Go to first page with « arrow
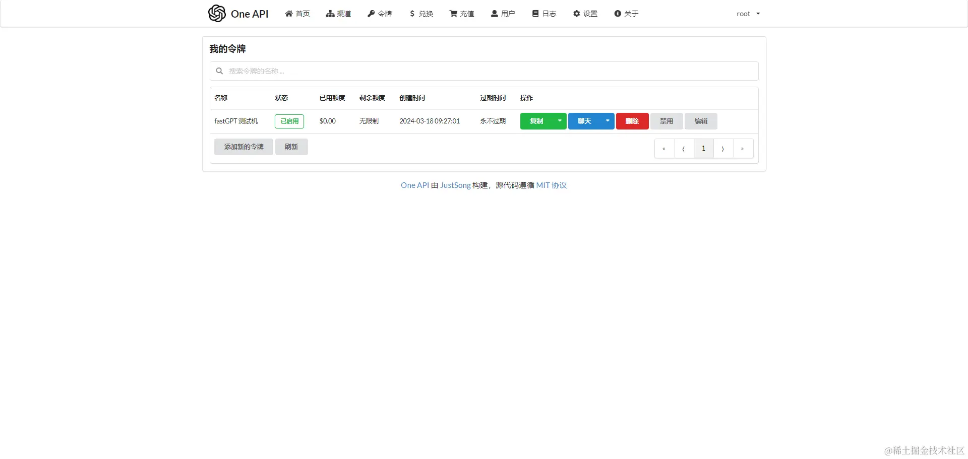Screen dimensions: 968x459 [x=664, y=149]
